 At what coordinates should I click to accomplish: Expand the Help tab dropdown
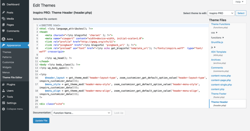[239, 2]
